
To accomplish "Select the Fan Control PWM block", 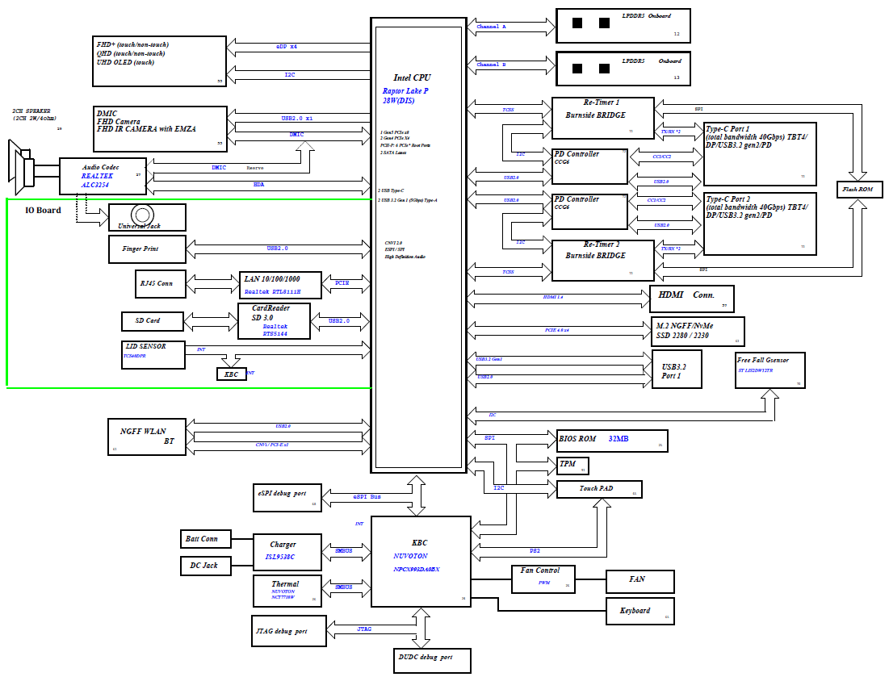I will coord(543,579).
